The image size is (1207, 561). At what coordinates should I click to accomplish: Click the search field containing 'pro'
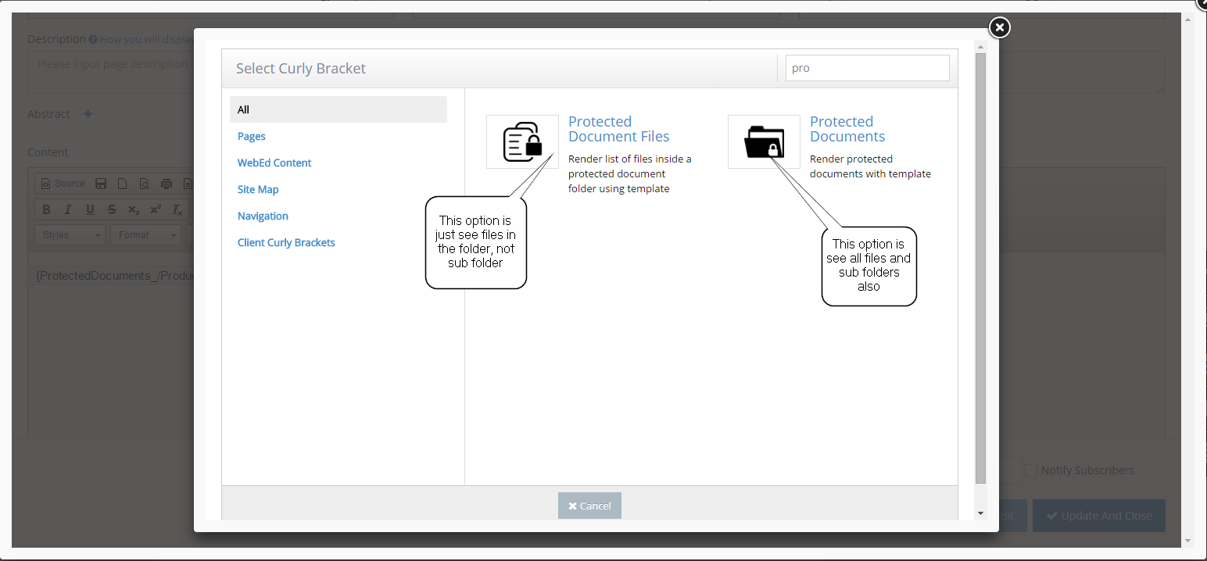(x=867, y=68)
